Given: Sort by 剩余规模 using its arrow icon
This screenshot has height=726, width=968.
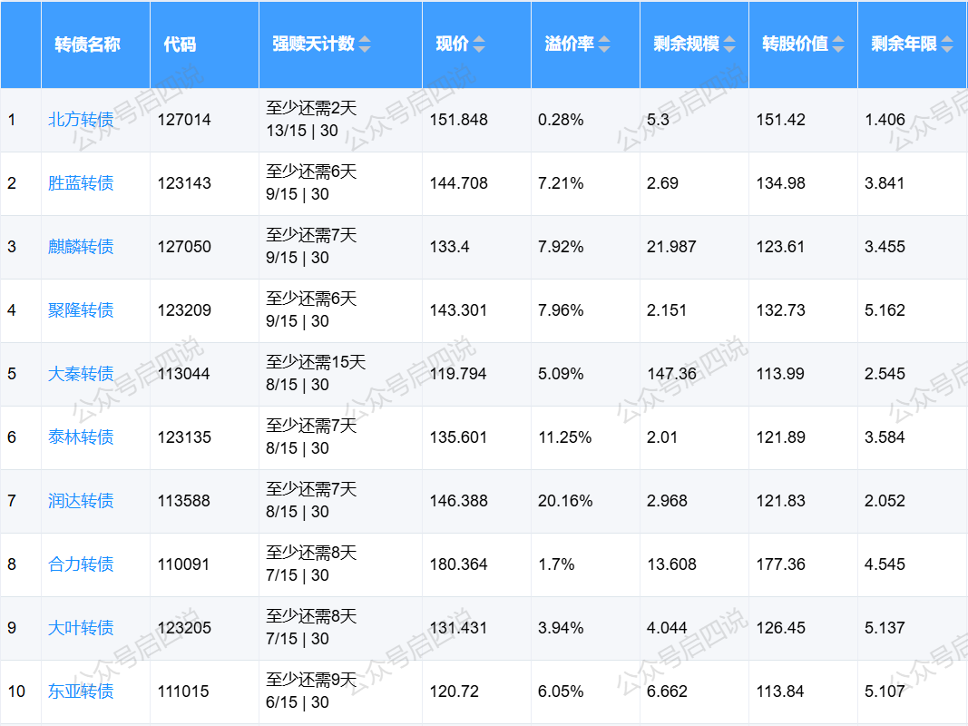Looking at the screenshot, I should tap(729, 44).
